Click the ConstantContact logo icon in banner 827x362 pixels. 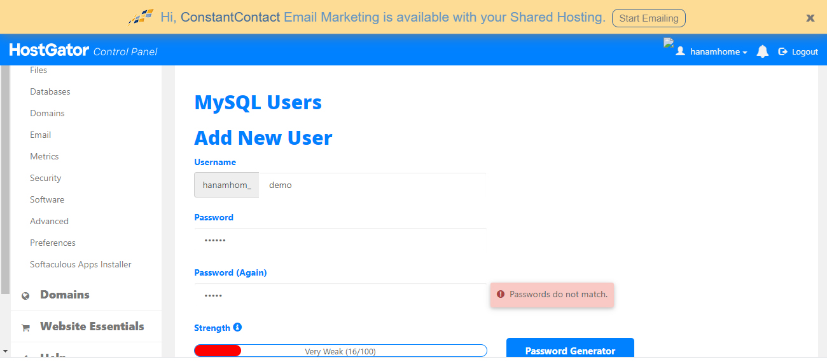[141, 17]
